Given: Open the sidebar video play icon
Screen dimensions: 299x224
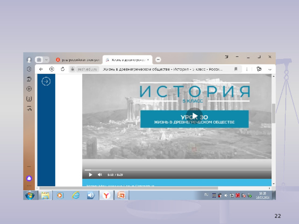Looking at the screenshot, I should 29,89.
